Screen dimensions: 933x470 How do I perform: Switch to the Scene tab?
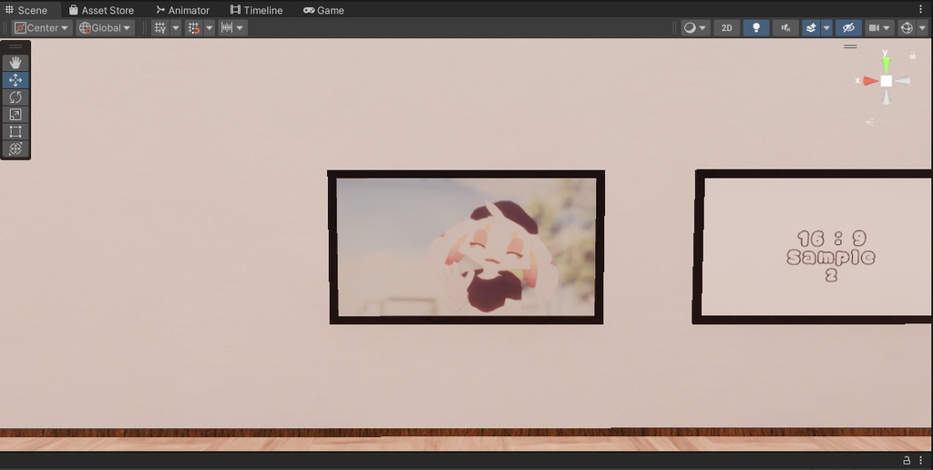point(26,10)
